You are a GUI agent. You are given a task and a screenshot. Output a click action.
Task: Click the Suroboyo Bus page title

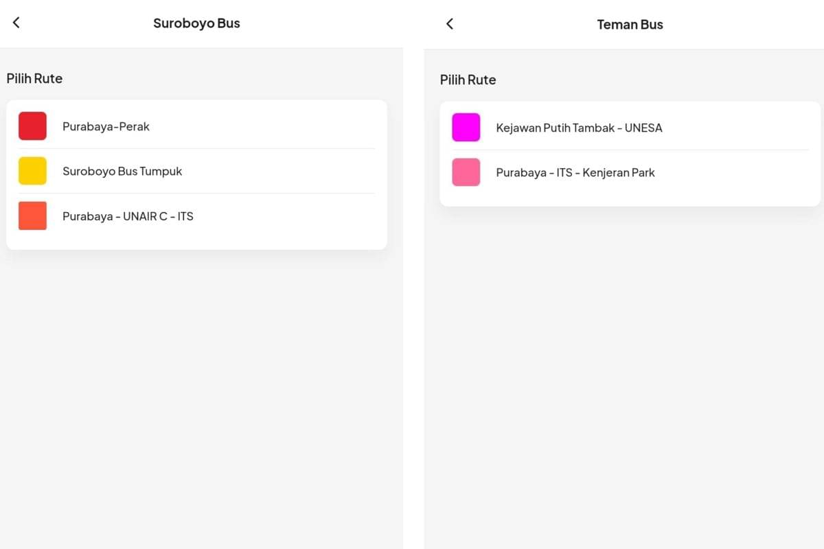point(196,23)
